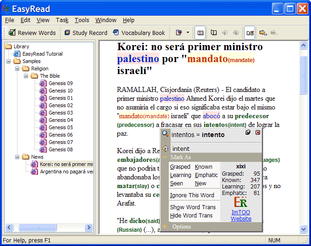Expand the Options section

point(165,226)
